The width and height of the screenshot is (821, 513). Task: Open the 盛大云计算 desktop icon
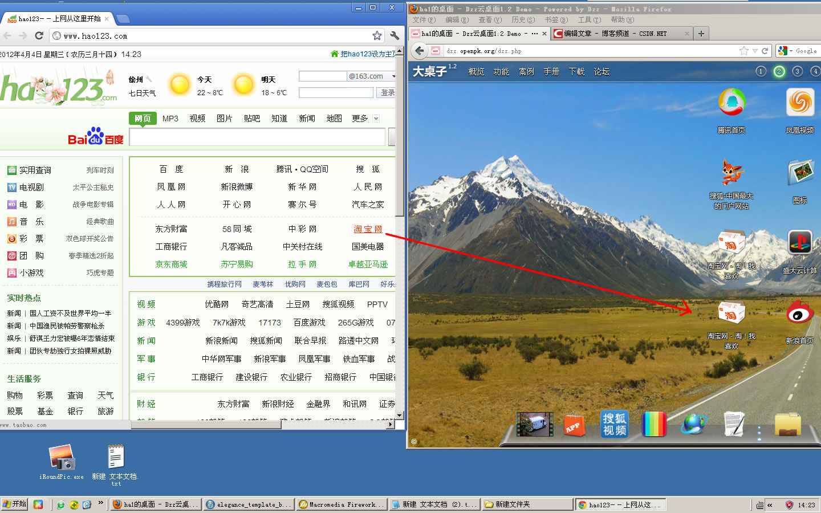(800, 242)
